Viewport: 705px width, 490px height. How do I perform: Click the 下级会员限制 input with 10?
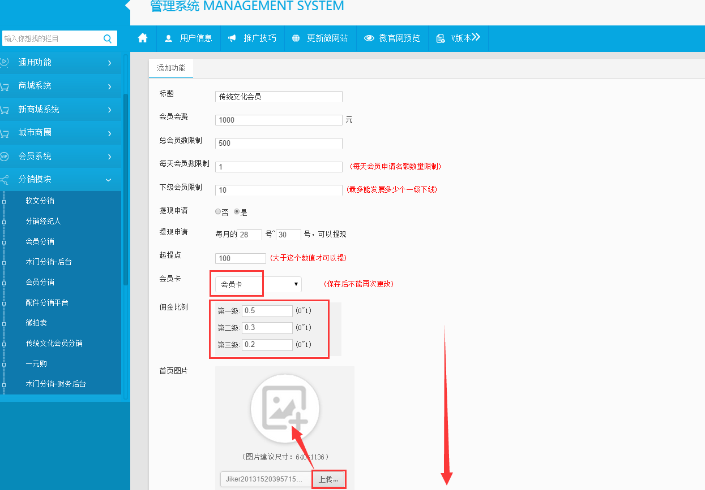[279, 190]
